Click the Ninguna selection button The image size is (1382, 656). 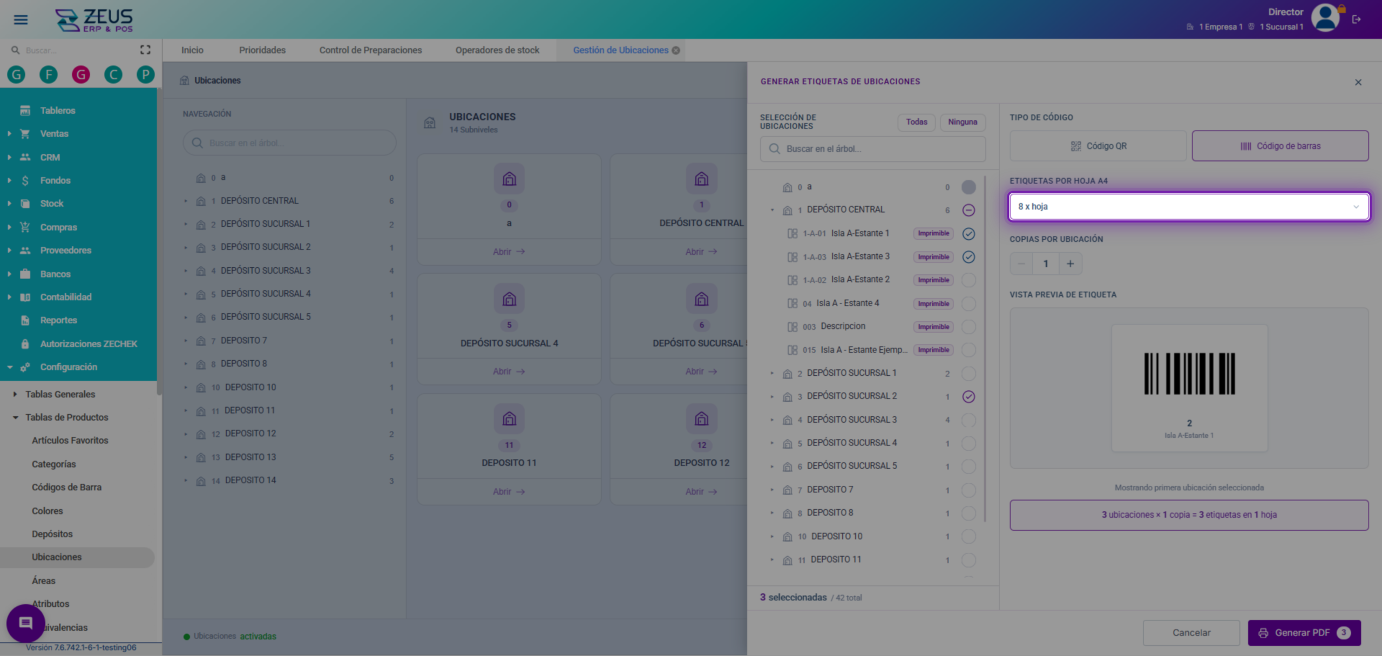click(x=963, y=122)
